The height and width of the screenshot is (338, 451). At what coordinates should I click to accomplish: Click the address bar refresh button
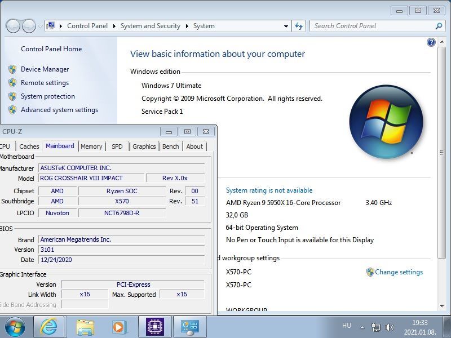point(299,26)
